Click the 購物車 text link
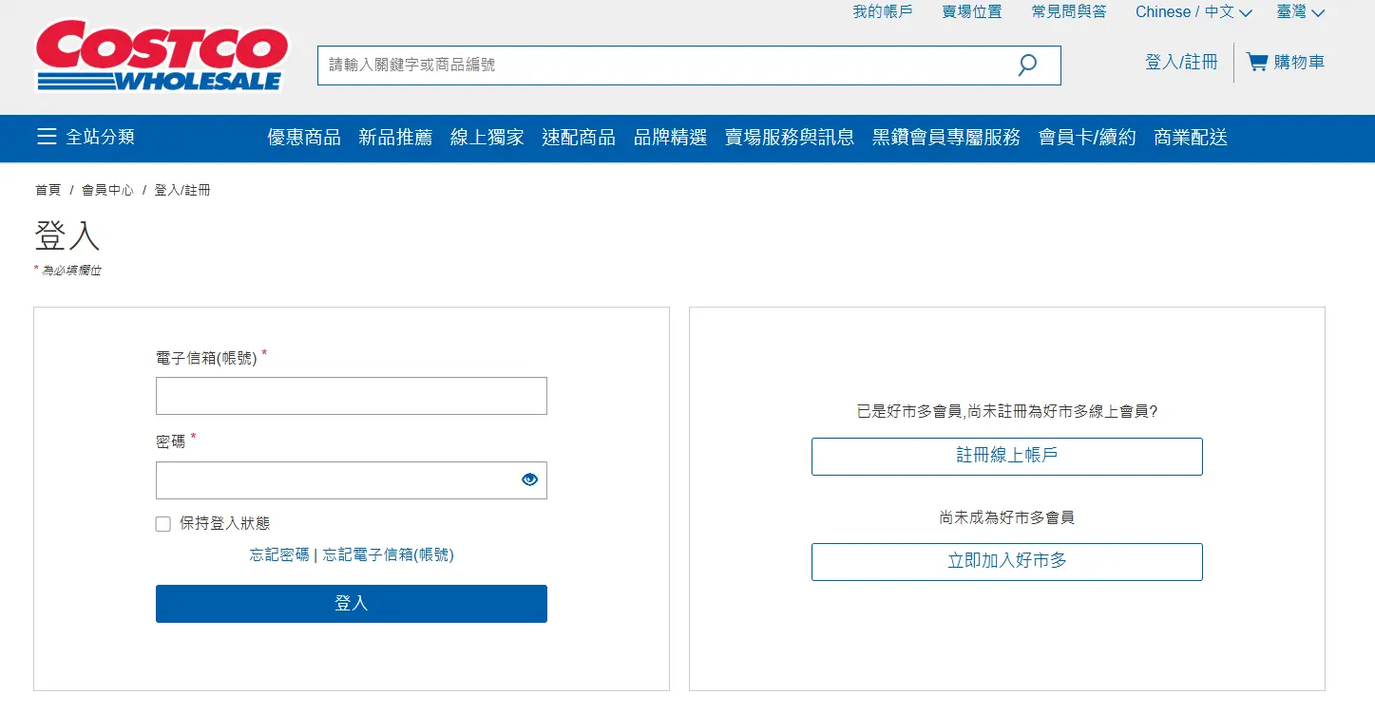Screen dimensions: 1375x713 click(x=1299, y=63)
